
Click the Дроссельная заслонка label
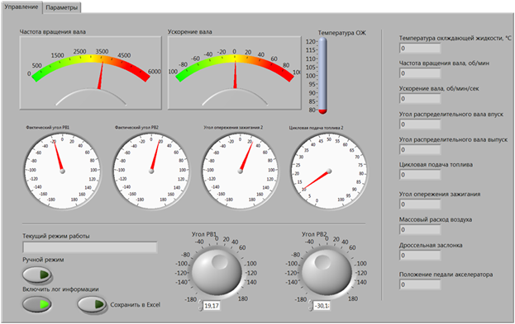[431, 245]
